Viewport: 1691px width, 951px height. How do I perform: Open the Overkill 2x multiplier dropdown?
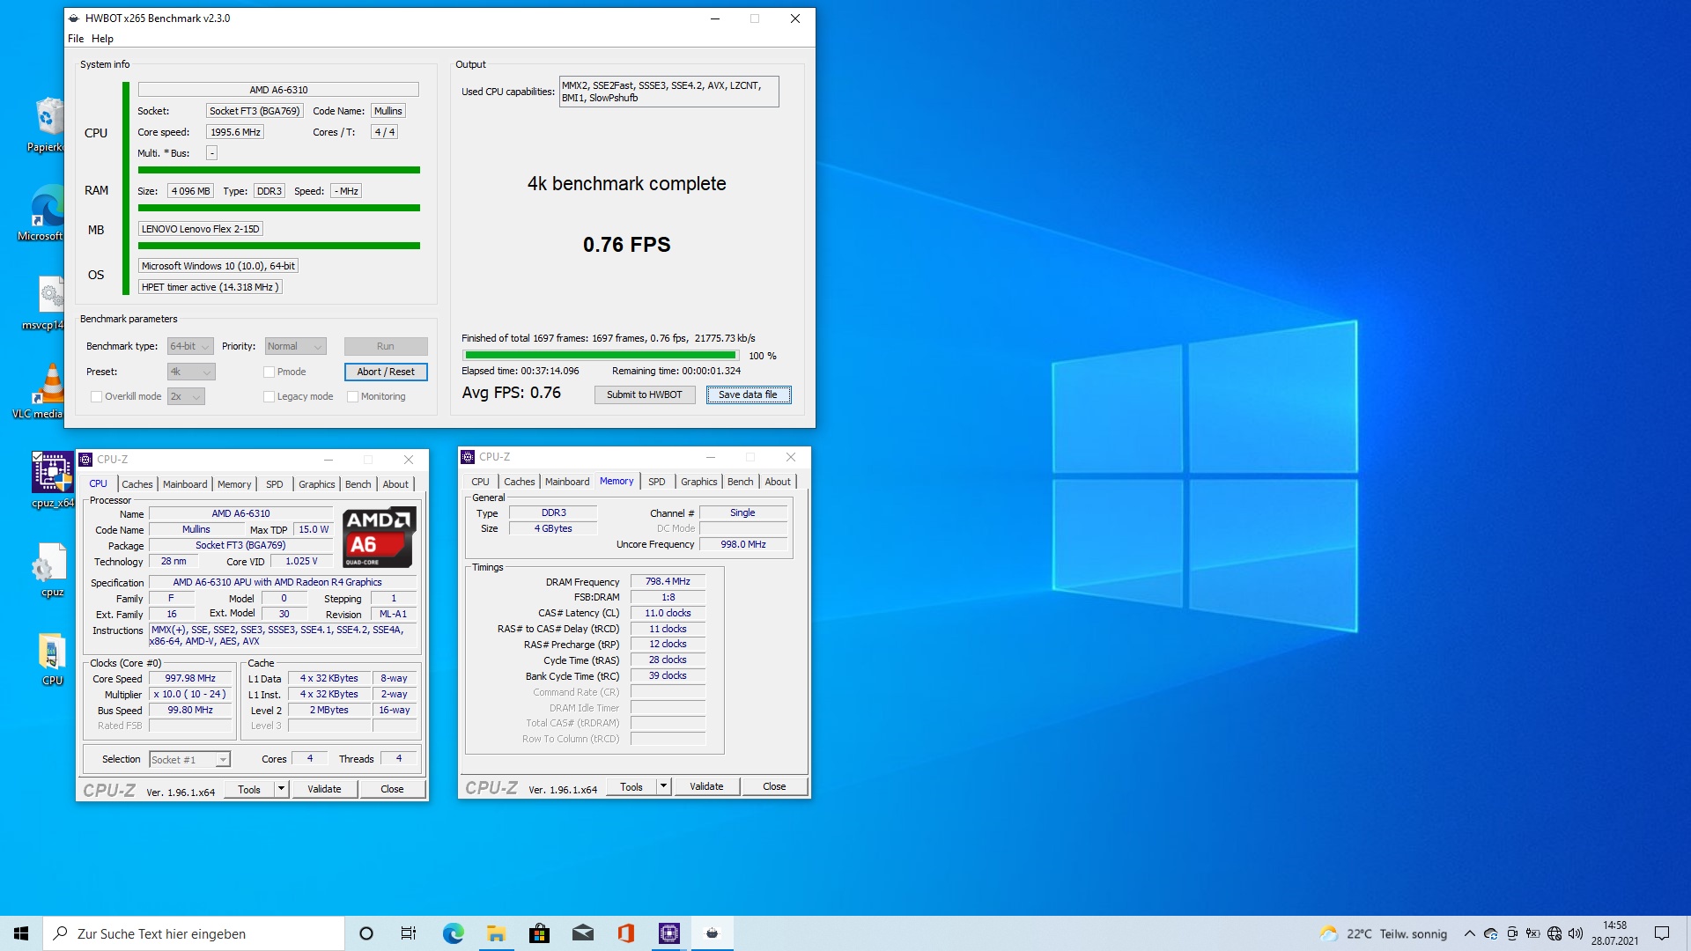pyautogui.click(x=186, y=396)
